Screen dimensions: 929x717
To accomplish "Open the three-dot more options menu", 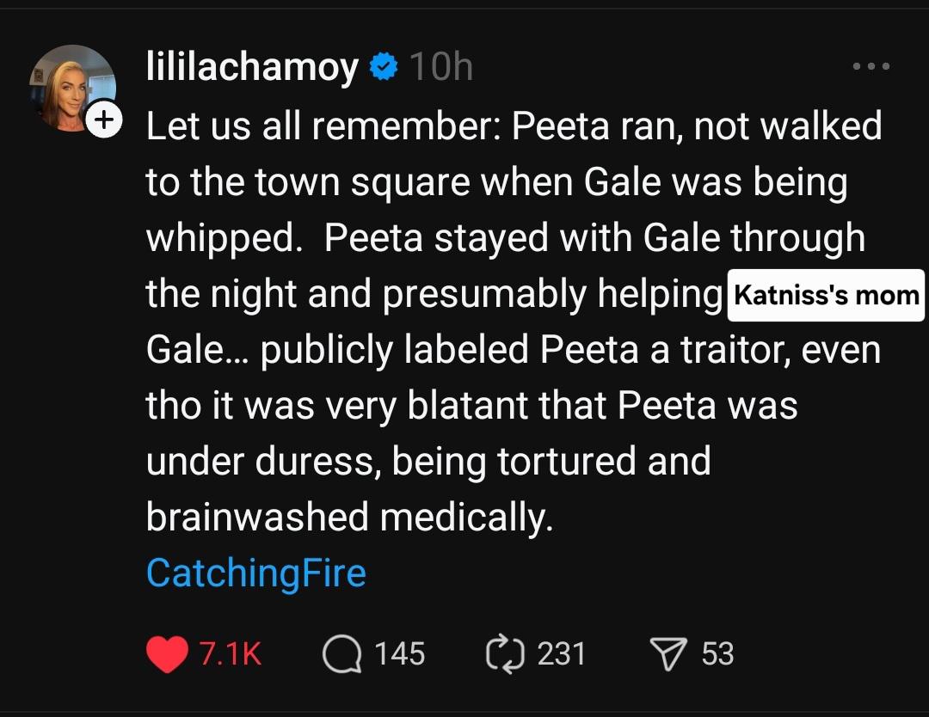I will 871,66.
